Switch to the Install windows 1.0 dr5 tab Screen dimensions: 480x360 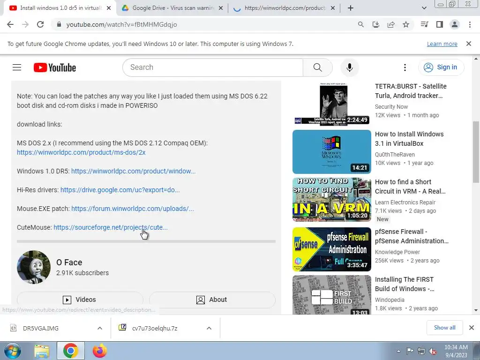tap(60, 8)
